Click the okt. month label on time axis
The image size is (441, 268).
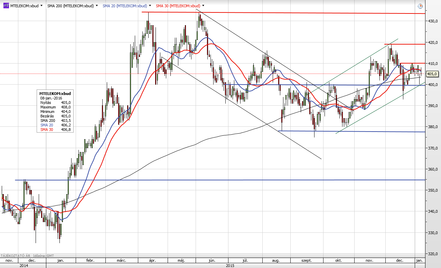coord(339,260)
